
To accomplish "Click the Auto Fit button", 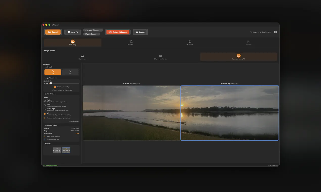I will point(73,32).
